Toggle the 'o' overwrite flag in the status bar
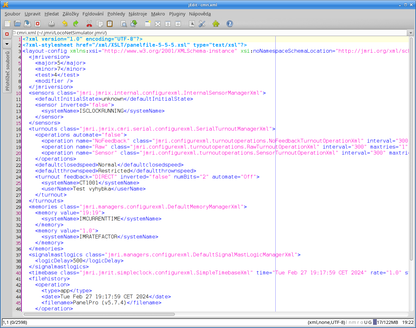Screen dimensions: 416x328 362,322
